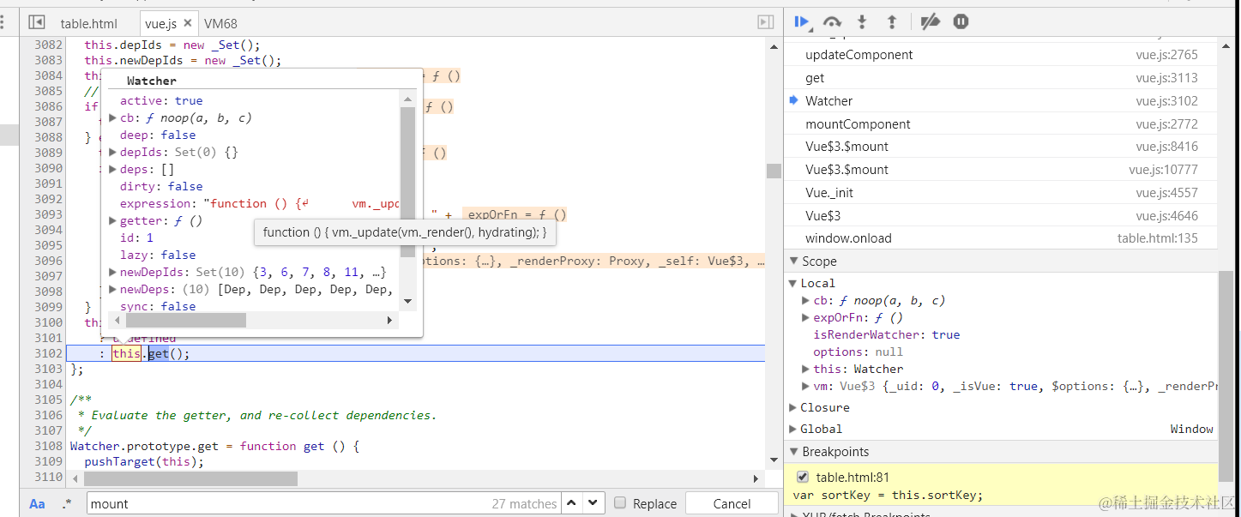Expand the Closure scope
The height and width of the screenshot is (517, 1241).
(792, 407)
